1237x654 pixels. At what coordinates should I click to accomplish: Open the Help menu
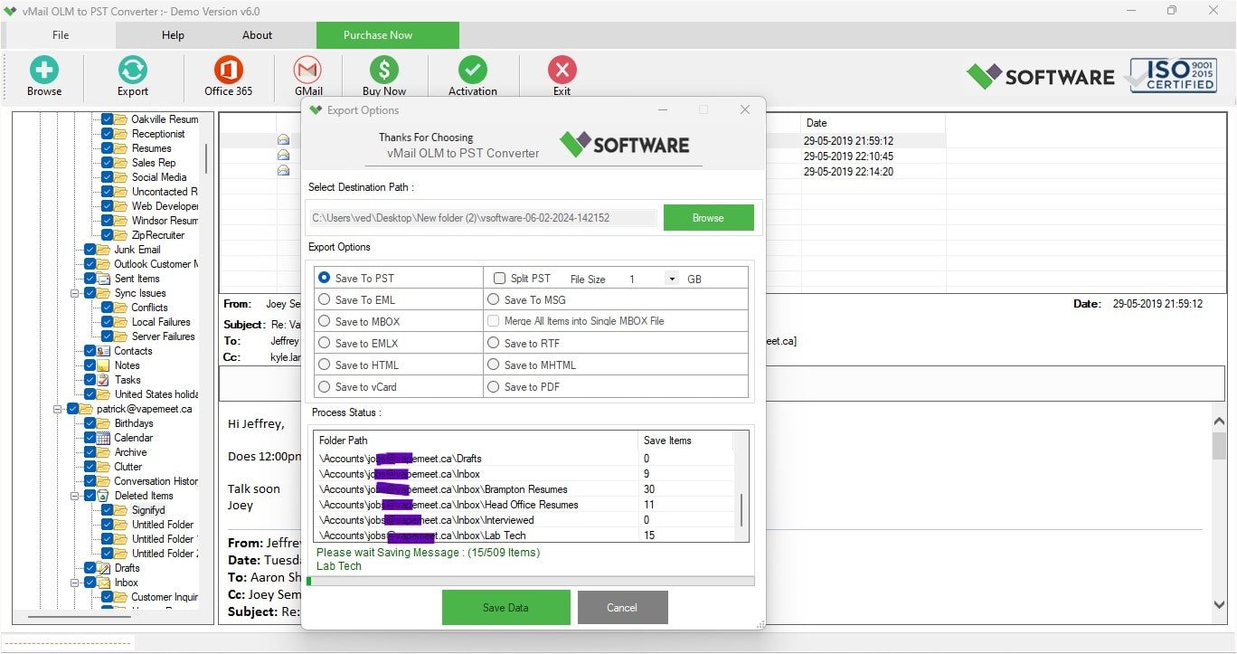pyautogui.click(x=173, y=35)
